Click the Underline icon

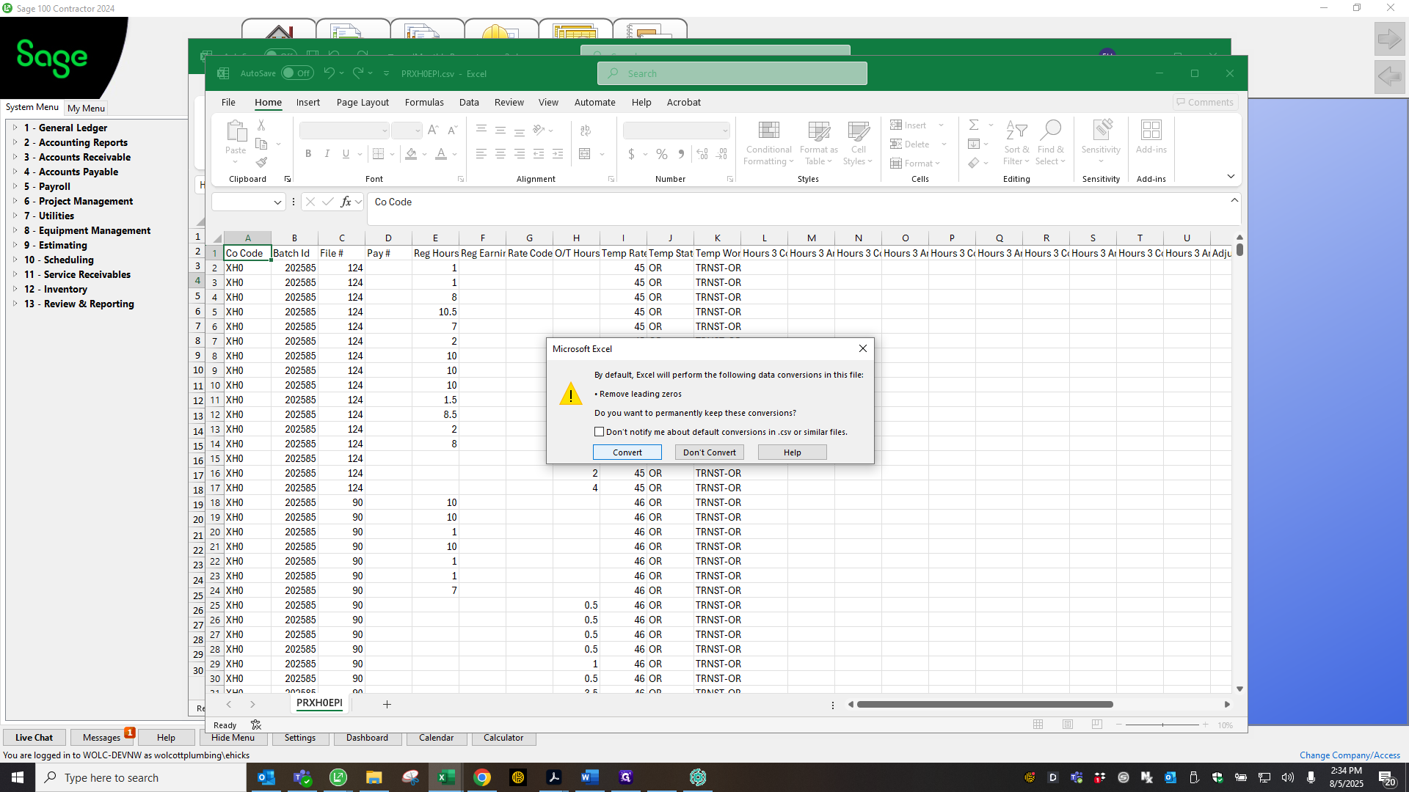tap(346, 154)
